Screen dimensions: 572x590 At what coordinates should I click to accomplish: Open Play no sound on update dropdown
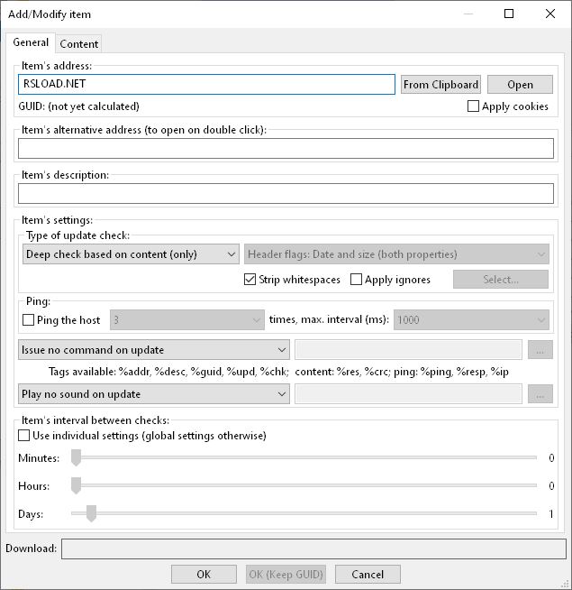[153, 394]
